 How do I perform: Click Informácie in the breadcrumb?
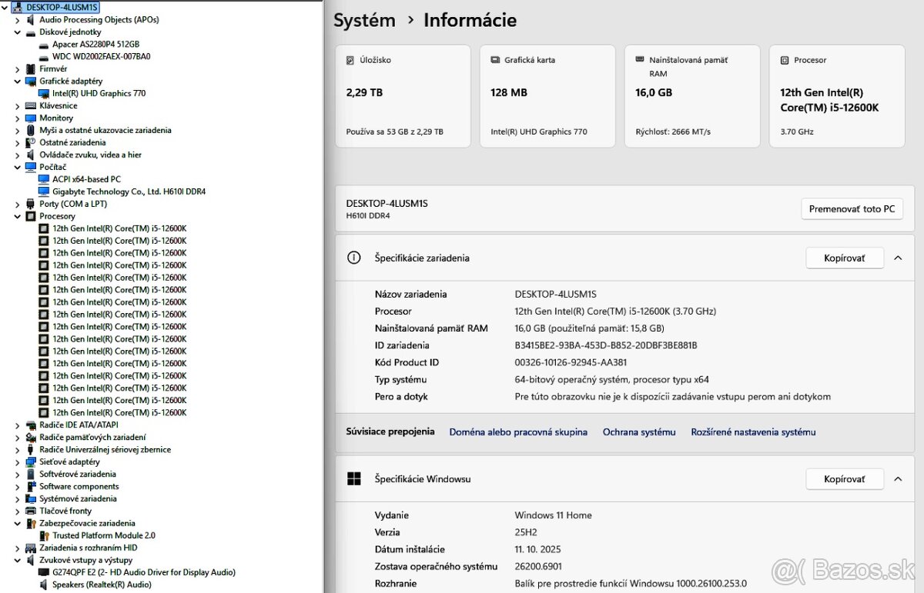coord(470,21)
